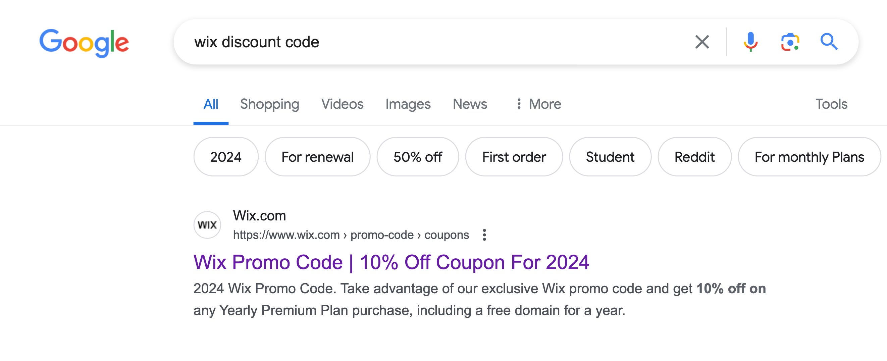Expand the More search categories menu
Viewport: 887px width, 361px height.
(538, 104)
